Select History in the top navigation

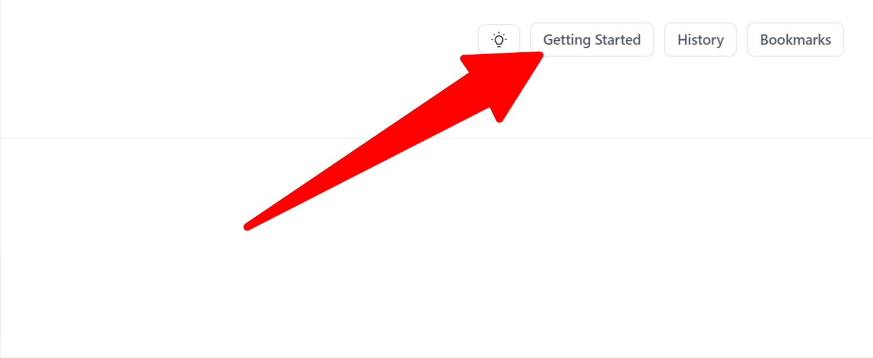[700, 40]
